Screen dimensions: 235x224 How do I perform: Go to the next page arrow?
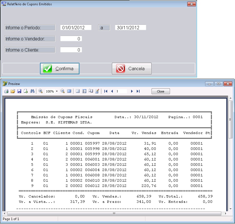[132, 91]
